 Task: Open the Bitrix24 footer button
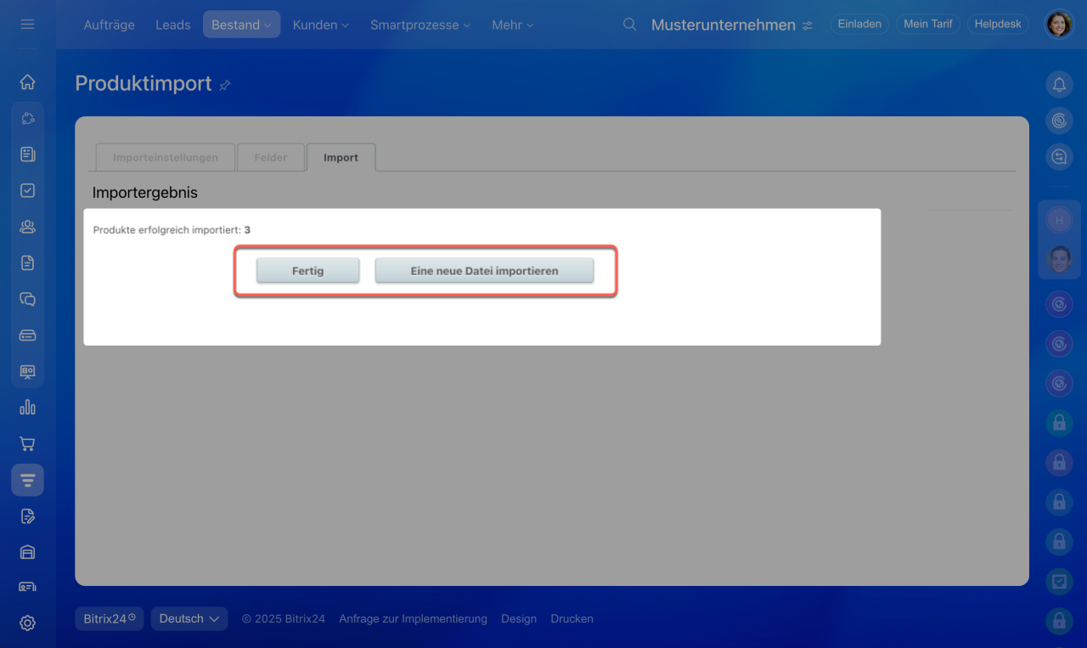[x=110, y=618]
